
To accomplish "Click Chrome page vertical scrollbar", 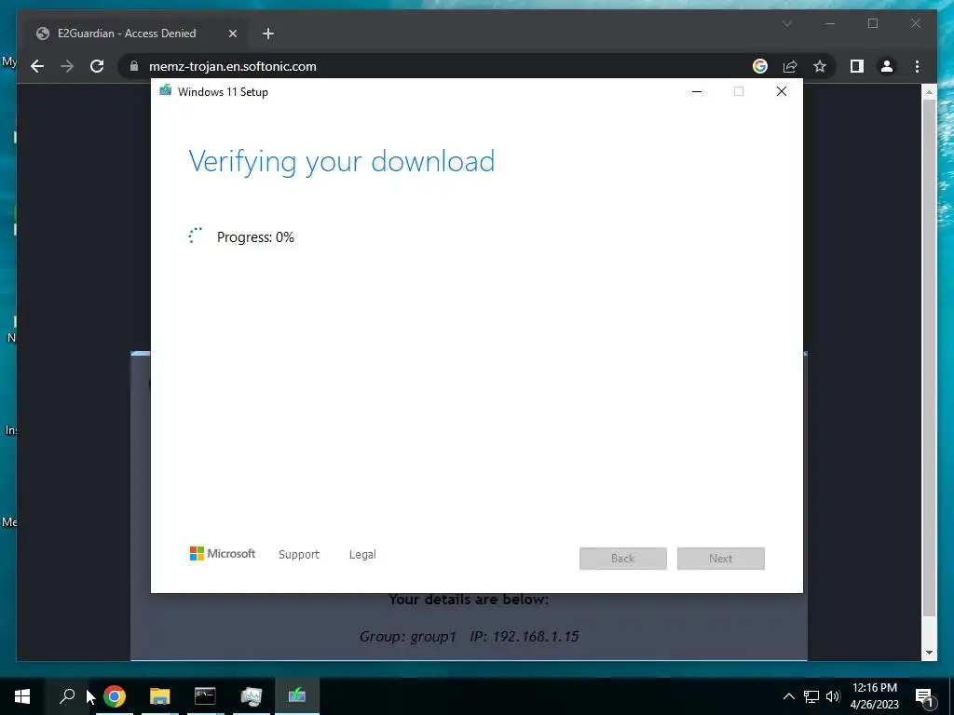I will coord(929,357).
